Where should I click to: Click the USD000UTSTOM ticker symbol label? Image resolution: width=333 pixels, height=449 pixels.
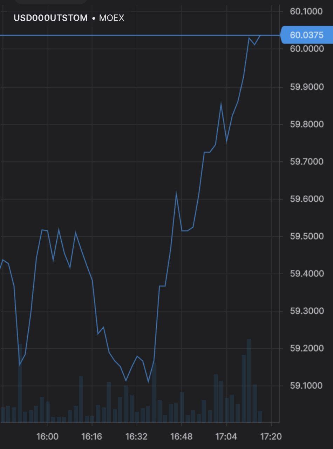pyautogui.click(x=50, y=18)
